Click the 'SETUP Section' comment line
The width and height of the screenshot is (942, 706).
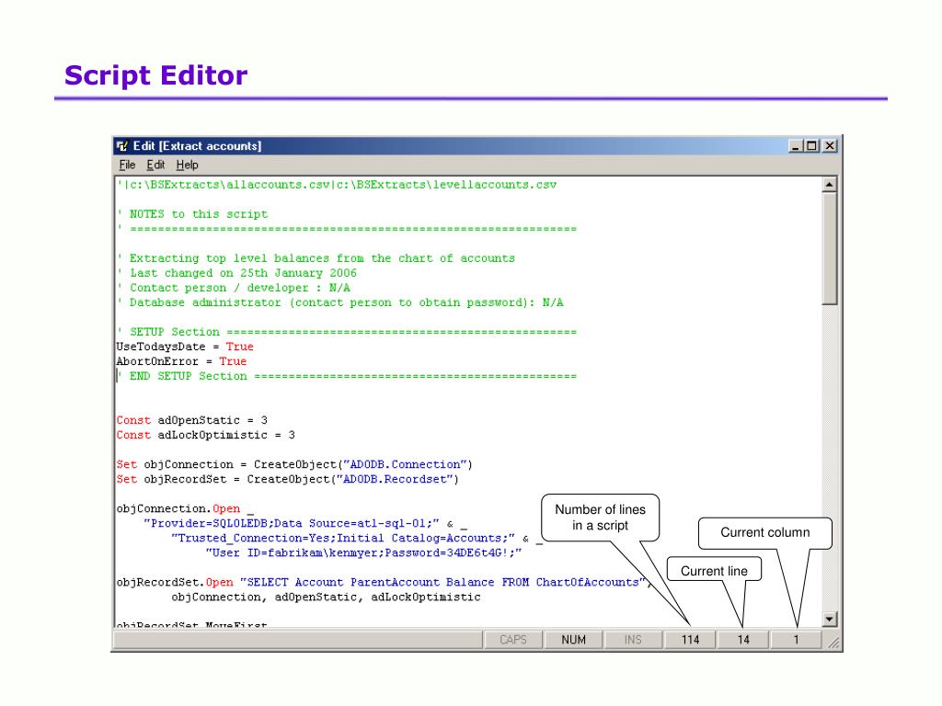[x=347, y=332]
